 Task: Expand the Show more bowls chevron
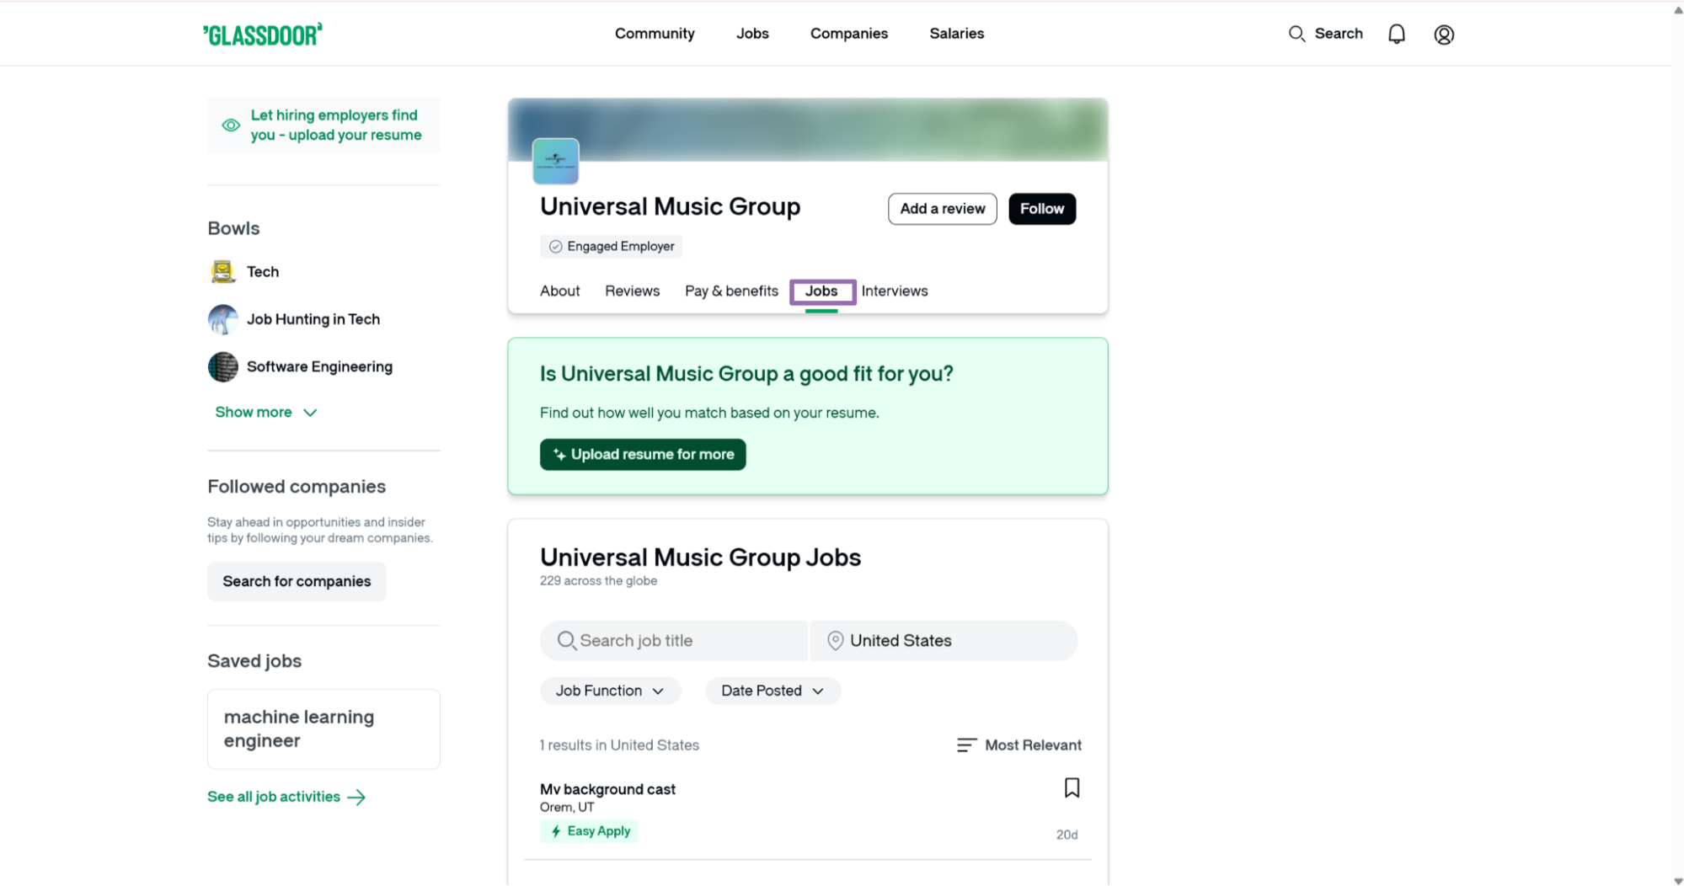[310, 413]
